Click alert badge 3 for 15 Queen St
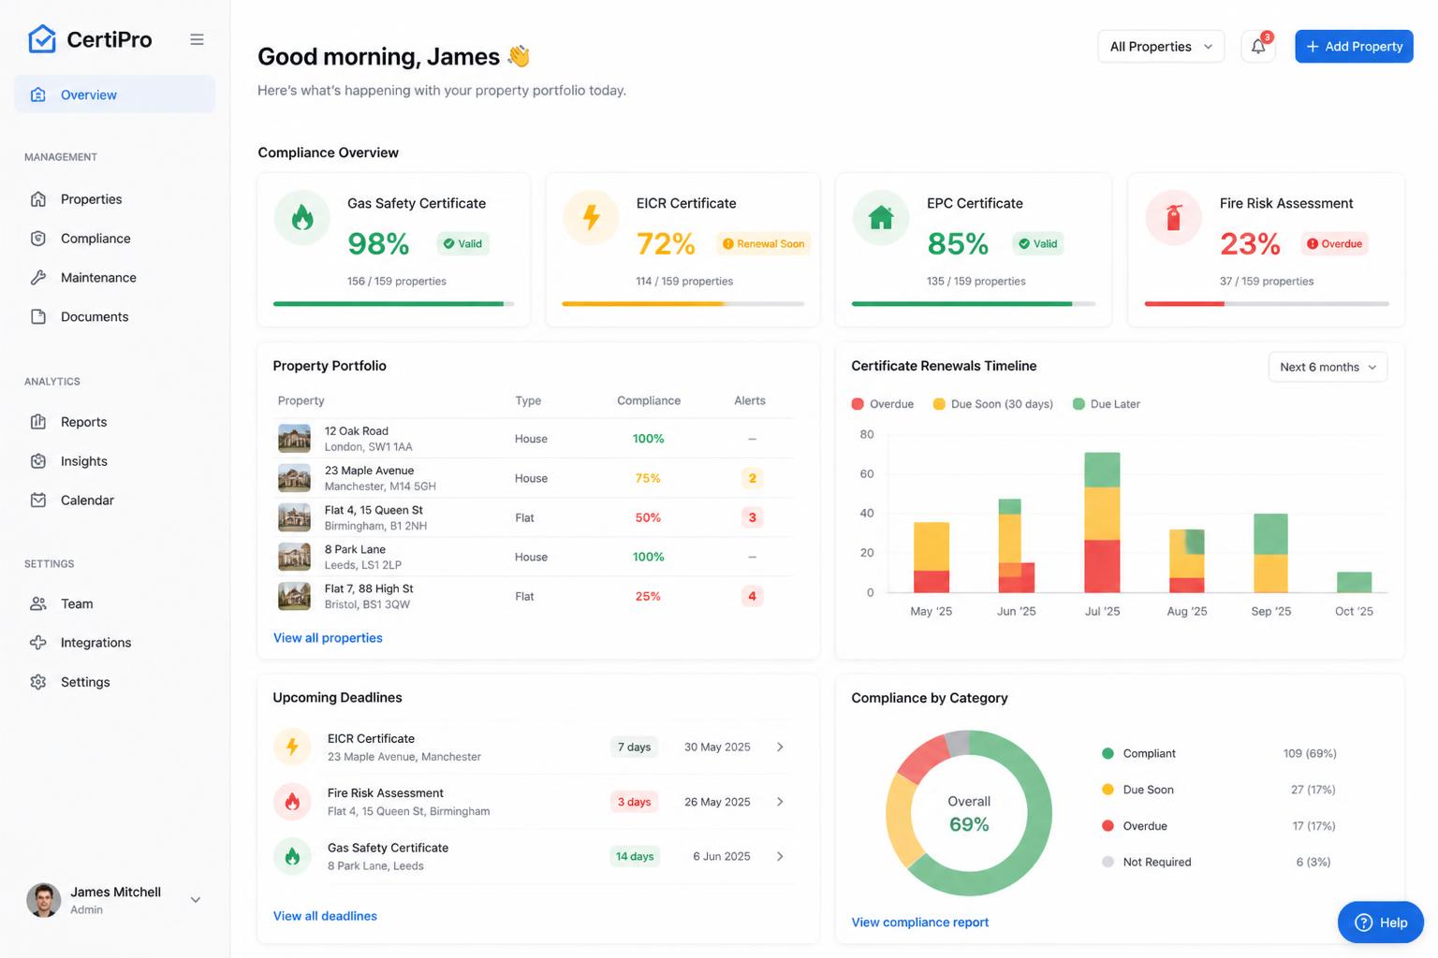The height and width of the screenshot is (958, 1438). pyautogui.click(x=752, y=517)
